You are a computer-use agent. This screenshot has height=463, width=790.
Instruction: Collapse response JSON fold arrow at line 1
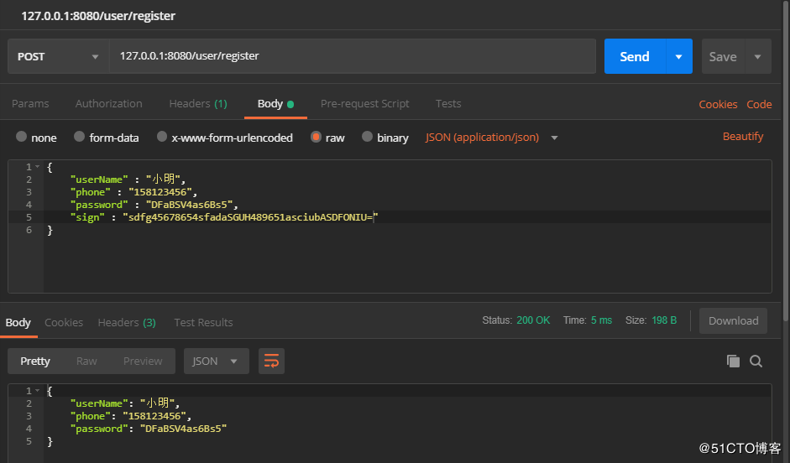(x=37, y=391)
